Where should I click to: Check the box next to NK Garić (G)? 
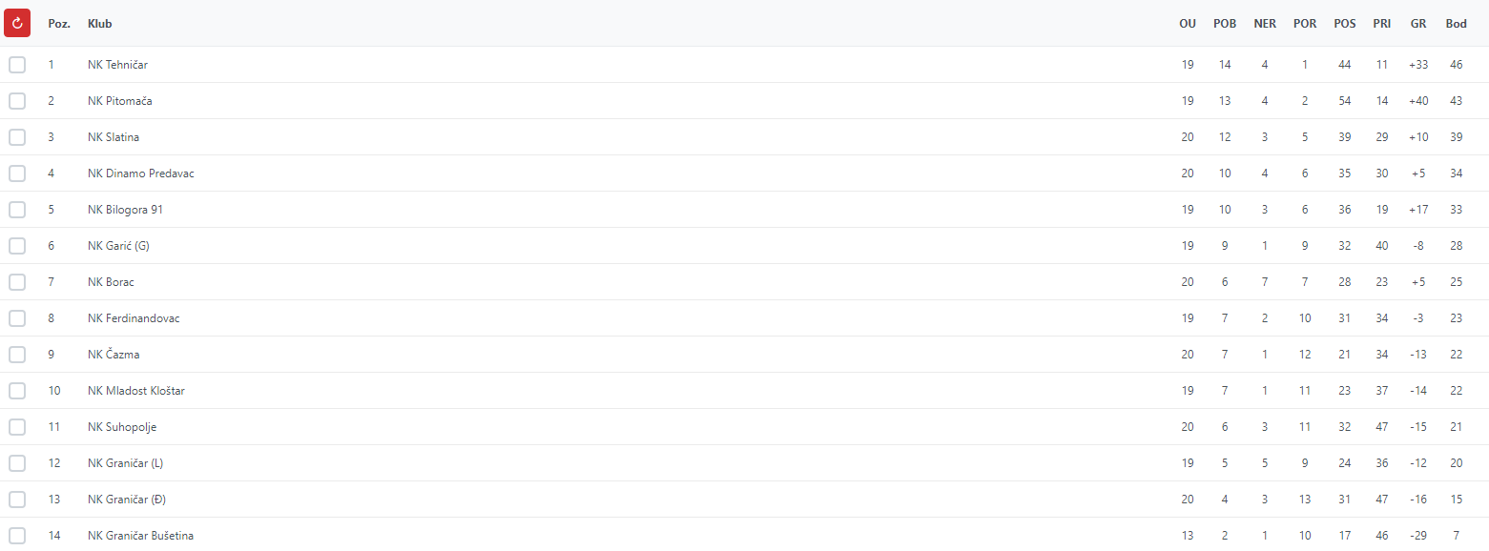[17, 246]
